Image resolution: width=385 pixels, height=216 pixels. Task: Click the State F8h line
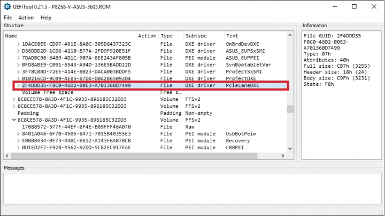coord(319,84)
